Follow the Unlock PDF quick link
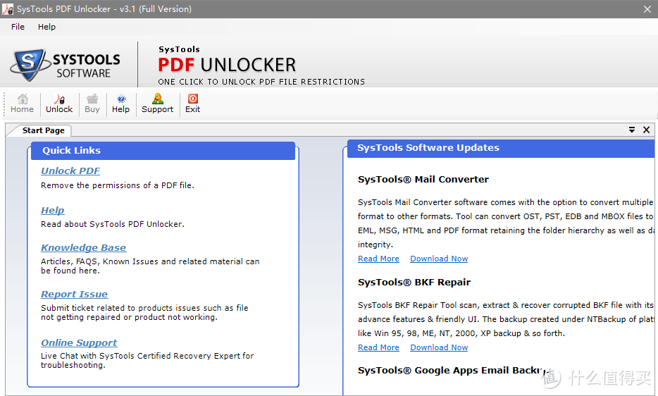This screenshot has width=658, height=396. (x=70, y=171)
